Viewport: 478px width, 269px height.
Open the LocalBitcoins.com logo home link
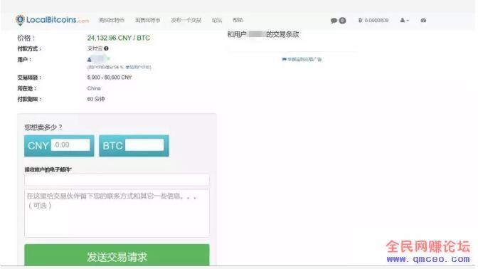pyautogui.click(x=52, y=20)
